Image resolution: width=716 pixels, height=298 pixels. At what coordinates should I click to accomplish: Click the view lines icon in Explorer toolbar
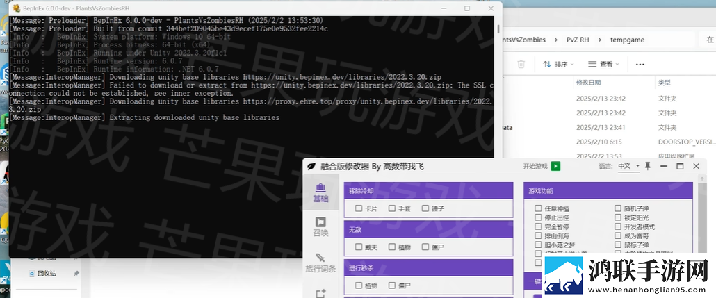(x=592, y=65)
